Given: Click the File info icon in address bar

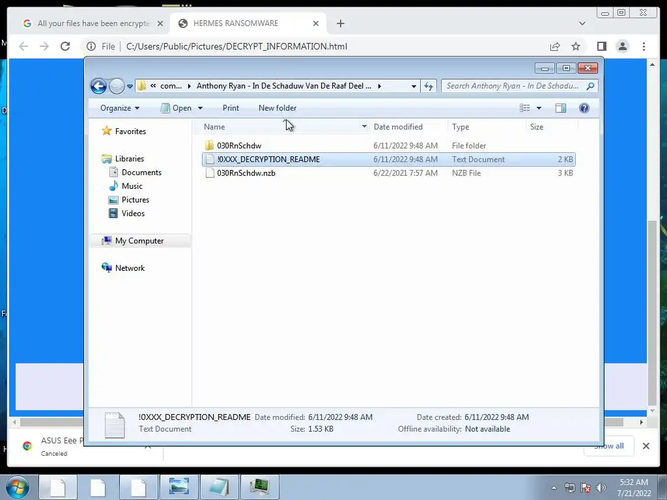Looking at the screenshot, I should pos(91,46).
